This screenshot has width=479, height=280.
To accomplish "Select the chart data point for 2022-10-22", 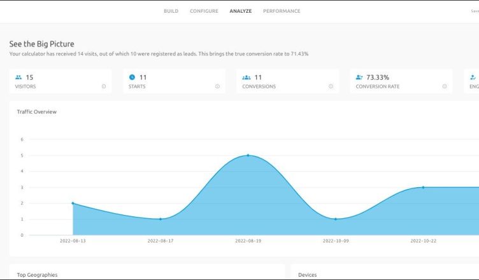I will click(423, 187).
